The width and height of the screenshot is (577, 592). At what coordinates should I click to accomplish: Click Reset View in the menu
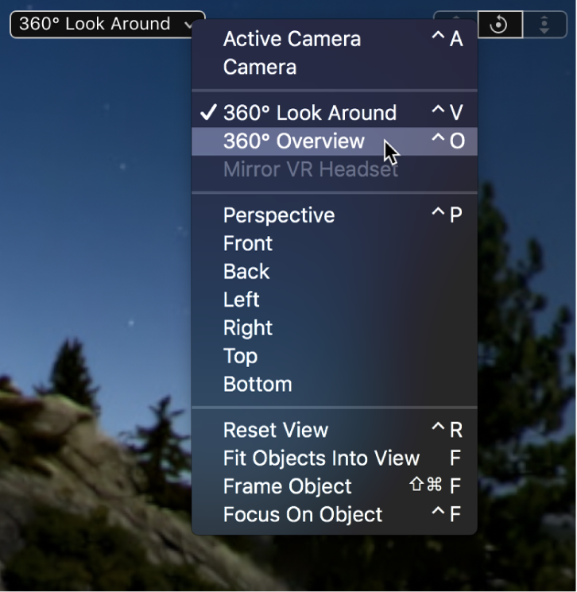[276, 430]
